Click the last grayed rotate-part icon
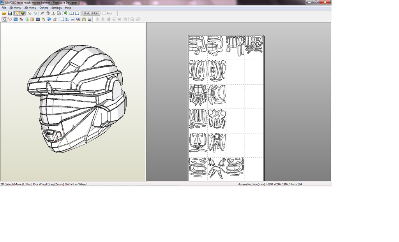The height and width of the screenshot is (242, 399). click(138, 19)
